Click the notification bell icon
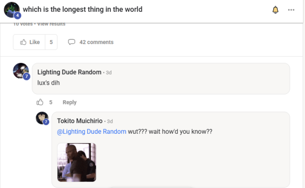Viewport: 305px width, 188px height. 275,10
